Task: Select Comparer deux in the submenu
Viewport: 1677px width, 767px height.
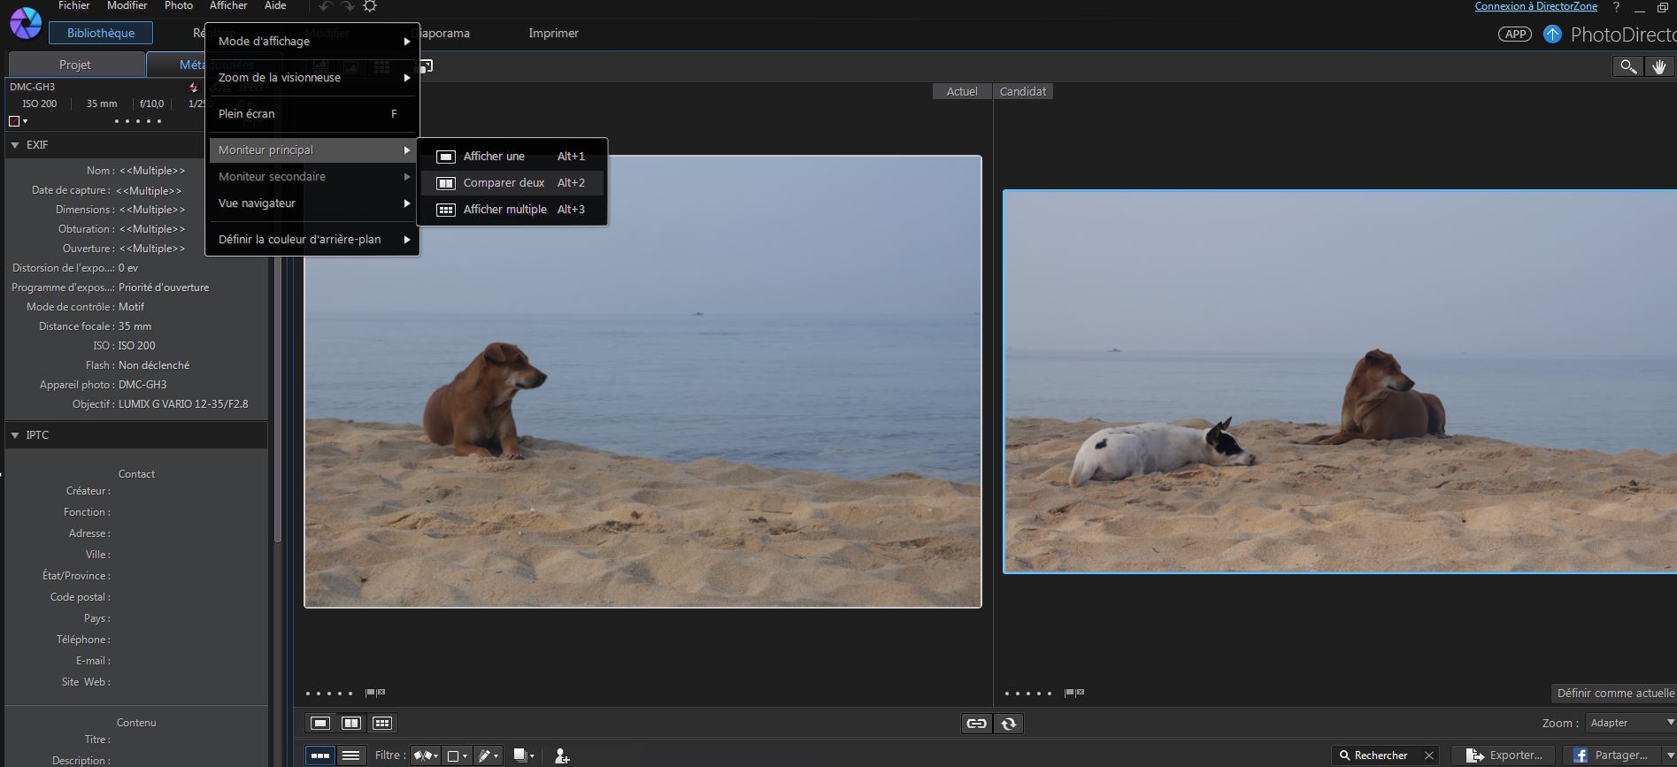Action: [x=512, y=183]
